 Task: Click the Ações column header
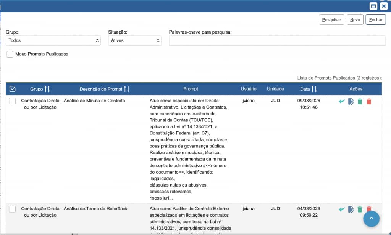(355, 89)
